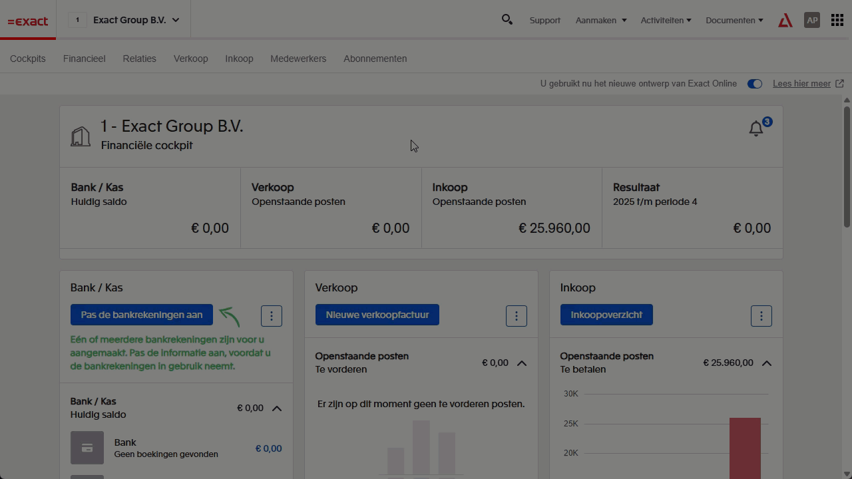The image size is (852, 479).
Task: Collapse the Verkoop Openstaande posten Te vorderen section
Action: pyautogui.click(x=522, y=363)
